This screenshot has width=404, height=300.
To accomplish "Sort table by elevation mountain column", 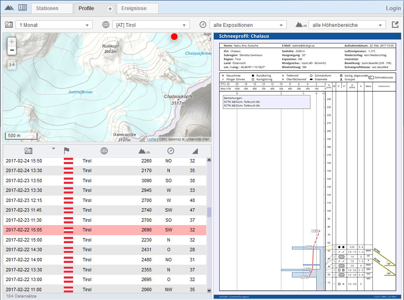I will [144, 151].
